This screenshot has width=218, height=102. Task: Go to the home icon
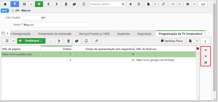click(5, 4)
